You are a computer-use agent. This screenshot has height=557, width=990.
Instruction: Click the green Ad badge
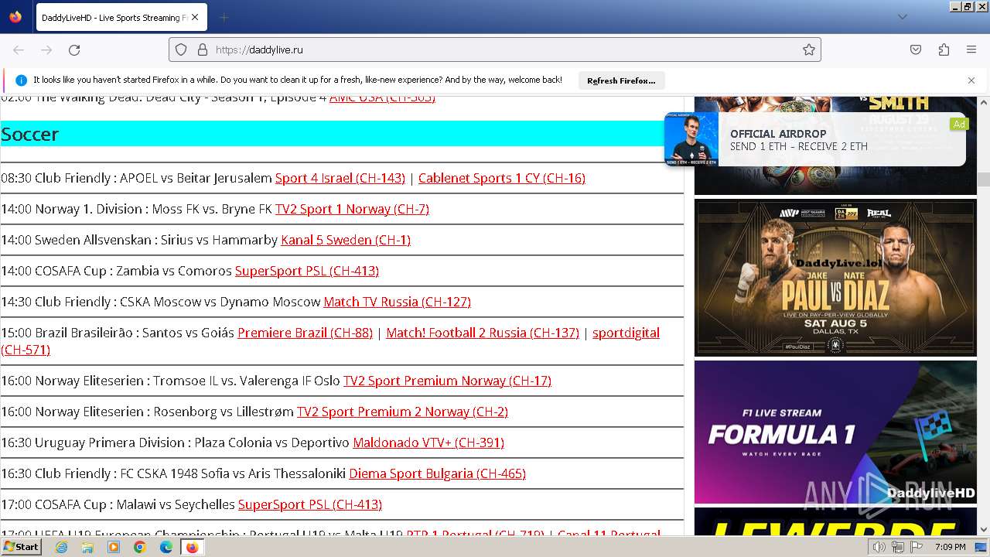(x=959, y=124)
